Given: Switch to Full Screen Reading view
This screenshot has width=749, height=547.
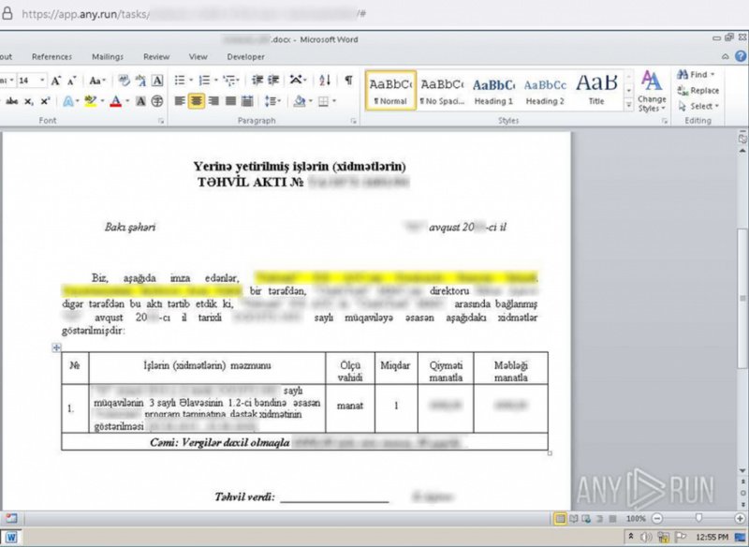Looking at the screenshot, I should click(x=573, y=518).
